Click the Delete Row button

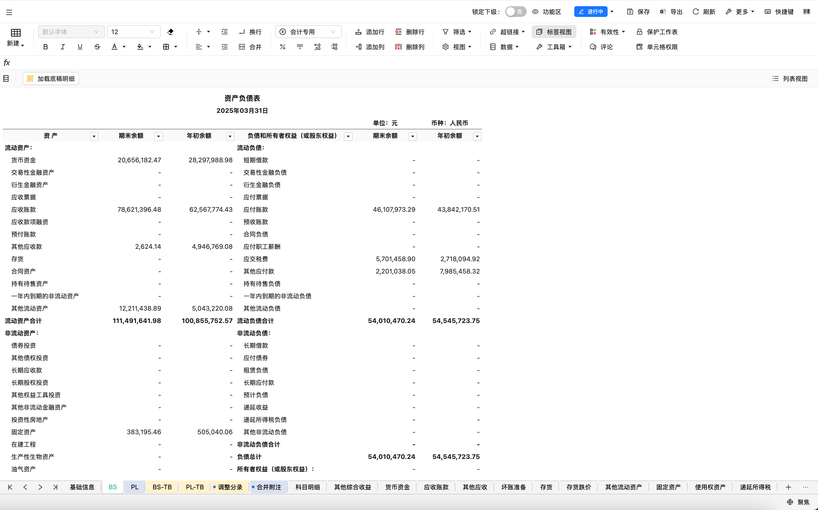pyautogui.click(x=410, y=32)
